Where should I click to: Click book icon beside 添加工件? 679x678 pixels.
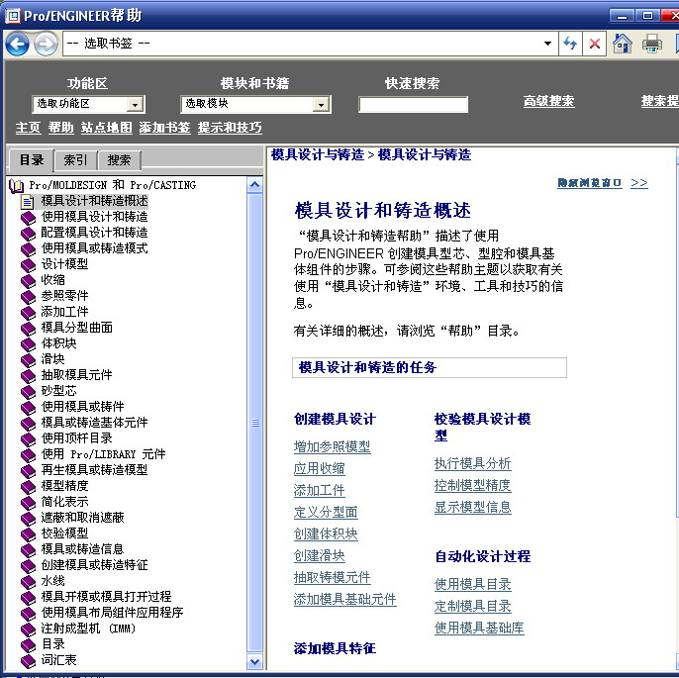pyautogui.click(x=28, y=313)
